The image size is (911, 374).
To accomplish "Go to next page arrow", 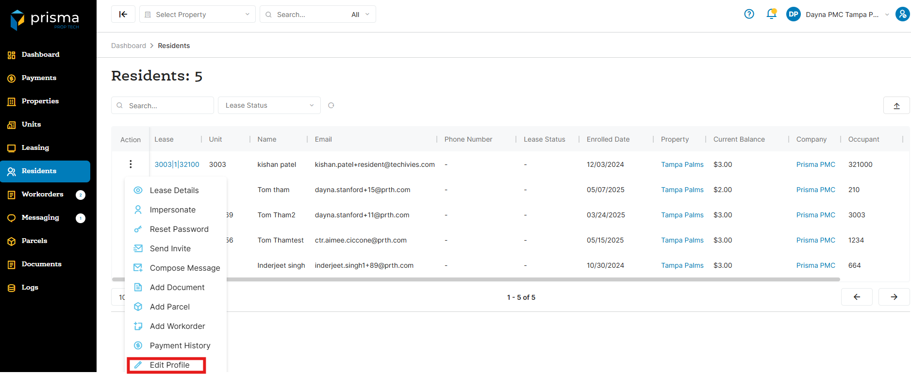I will point(894,297).
